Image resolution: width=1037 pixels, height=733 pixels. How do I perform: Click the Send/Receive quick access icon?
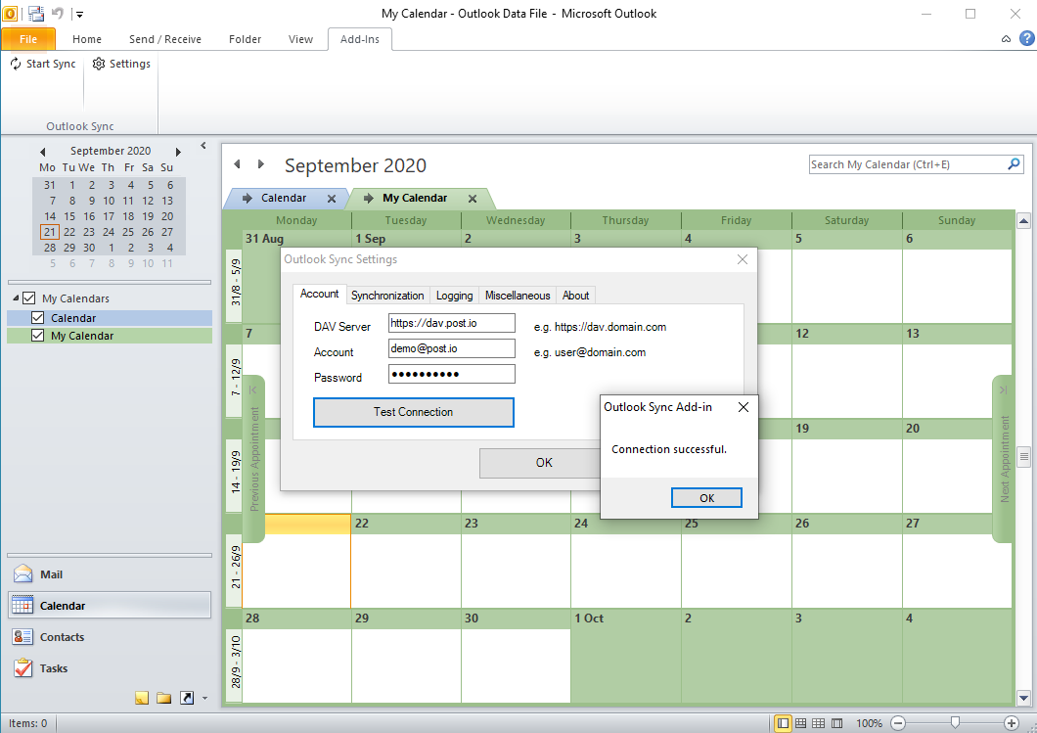[x=36, y=14]
